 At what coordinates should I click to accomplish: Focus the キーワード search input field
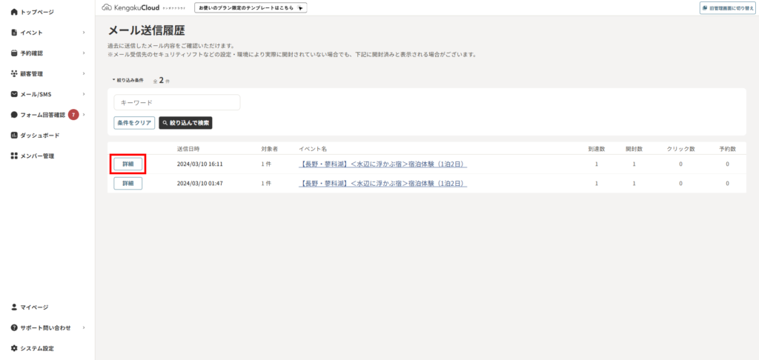(x=177, y=102)
